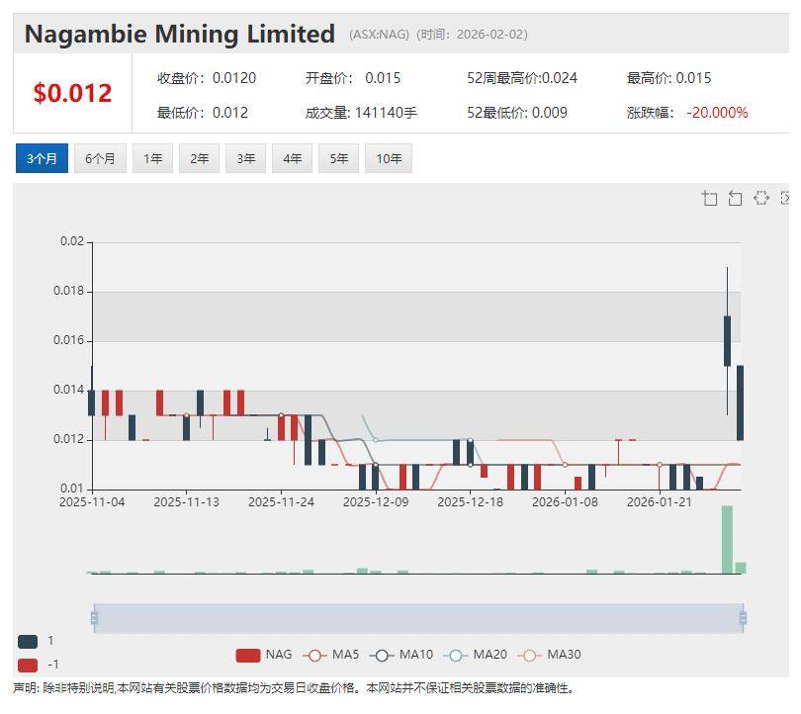Switch to the 4年 time range
The image size is (801, 714).
pyautogui.click(x=292, y=158)
